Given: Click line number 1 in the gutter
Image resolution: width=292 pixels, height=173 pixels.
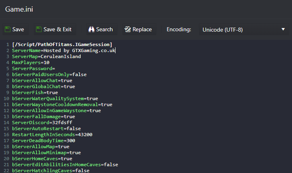Looking at the screenshot, I should pos(8,44).
